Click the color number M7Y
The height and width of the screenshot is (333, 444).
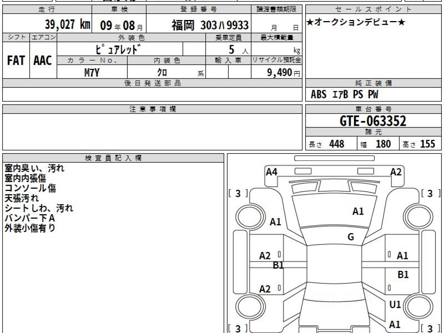coord(92,73)
